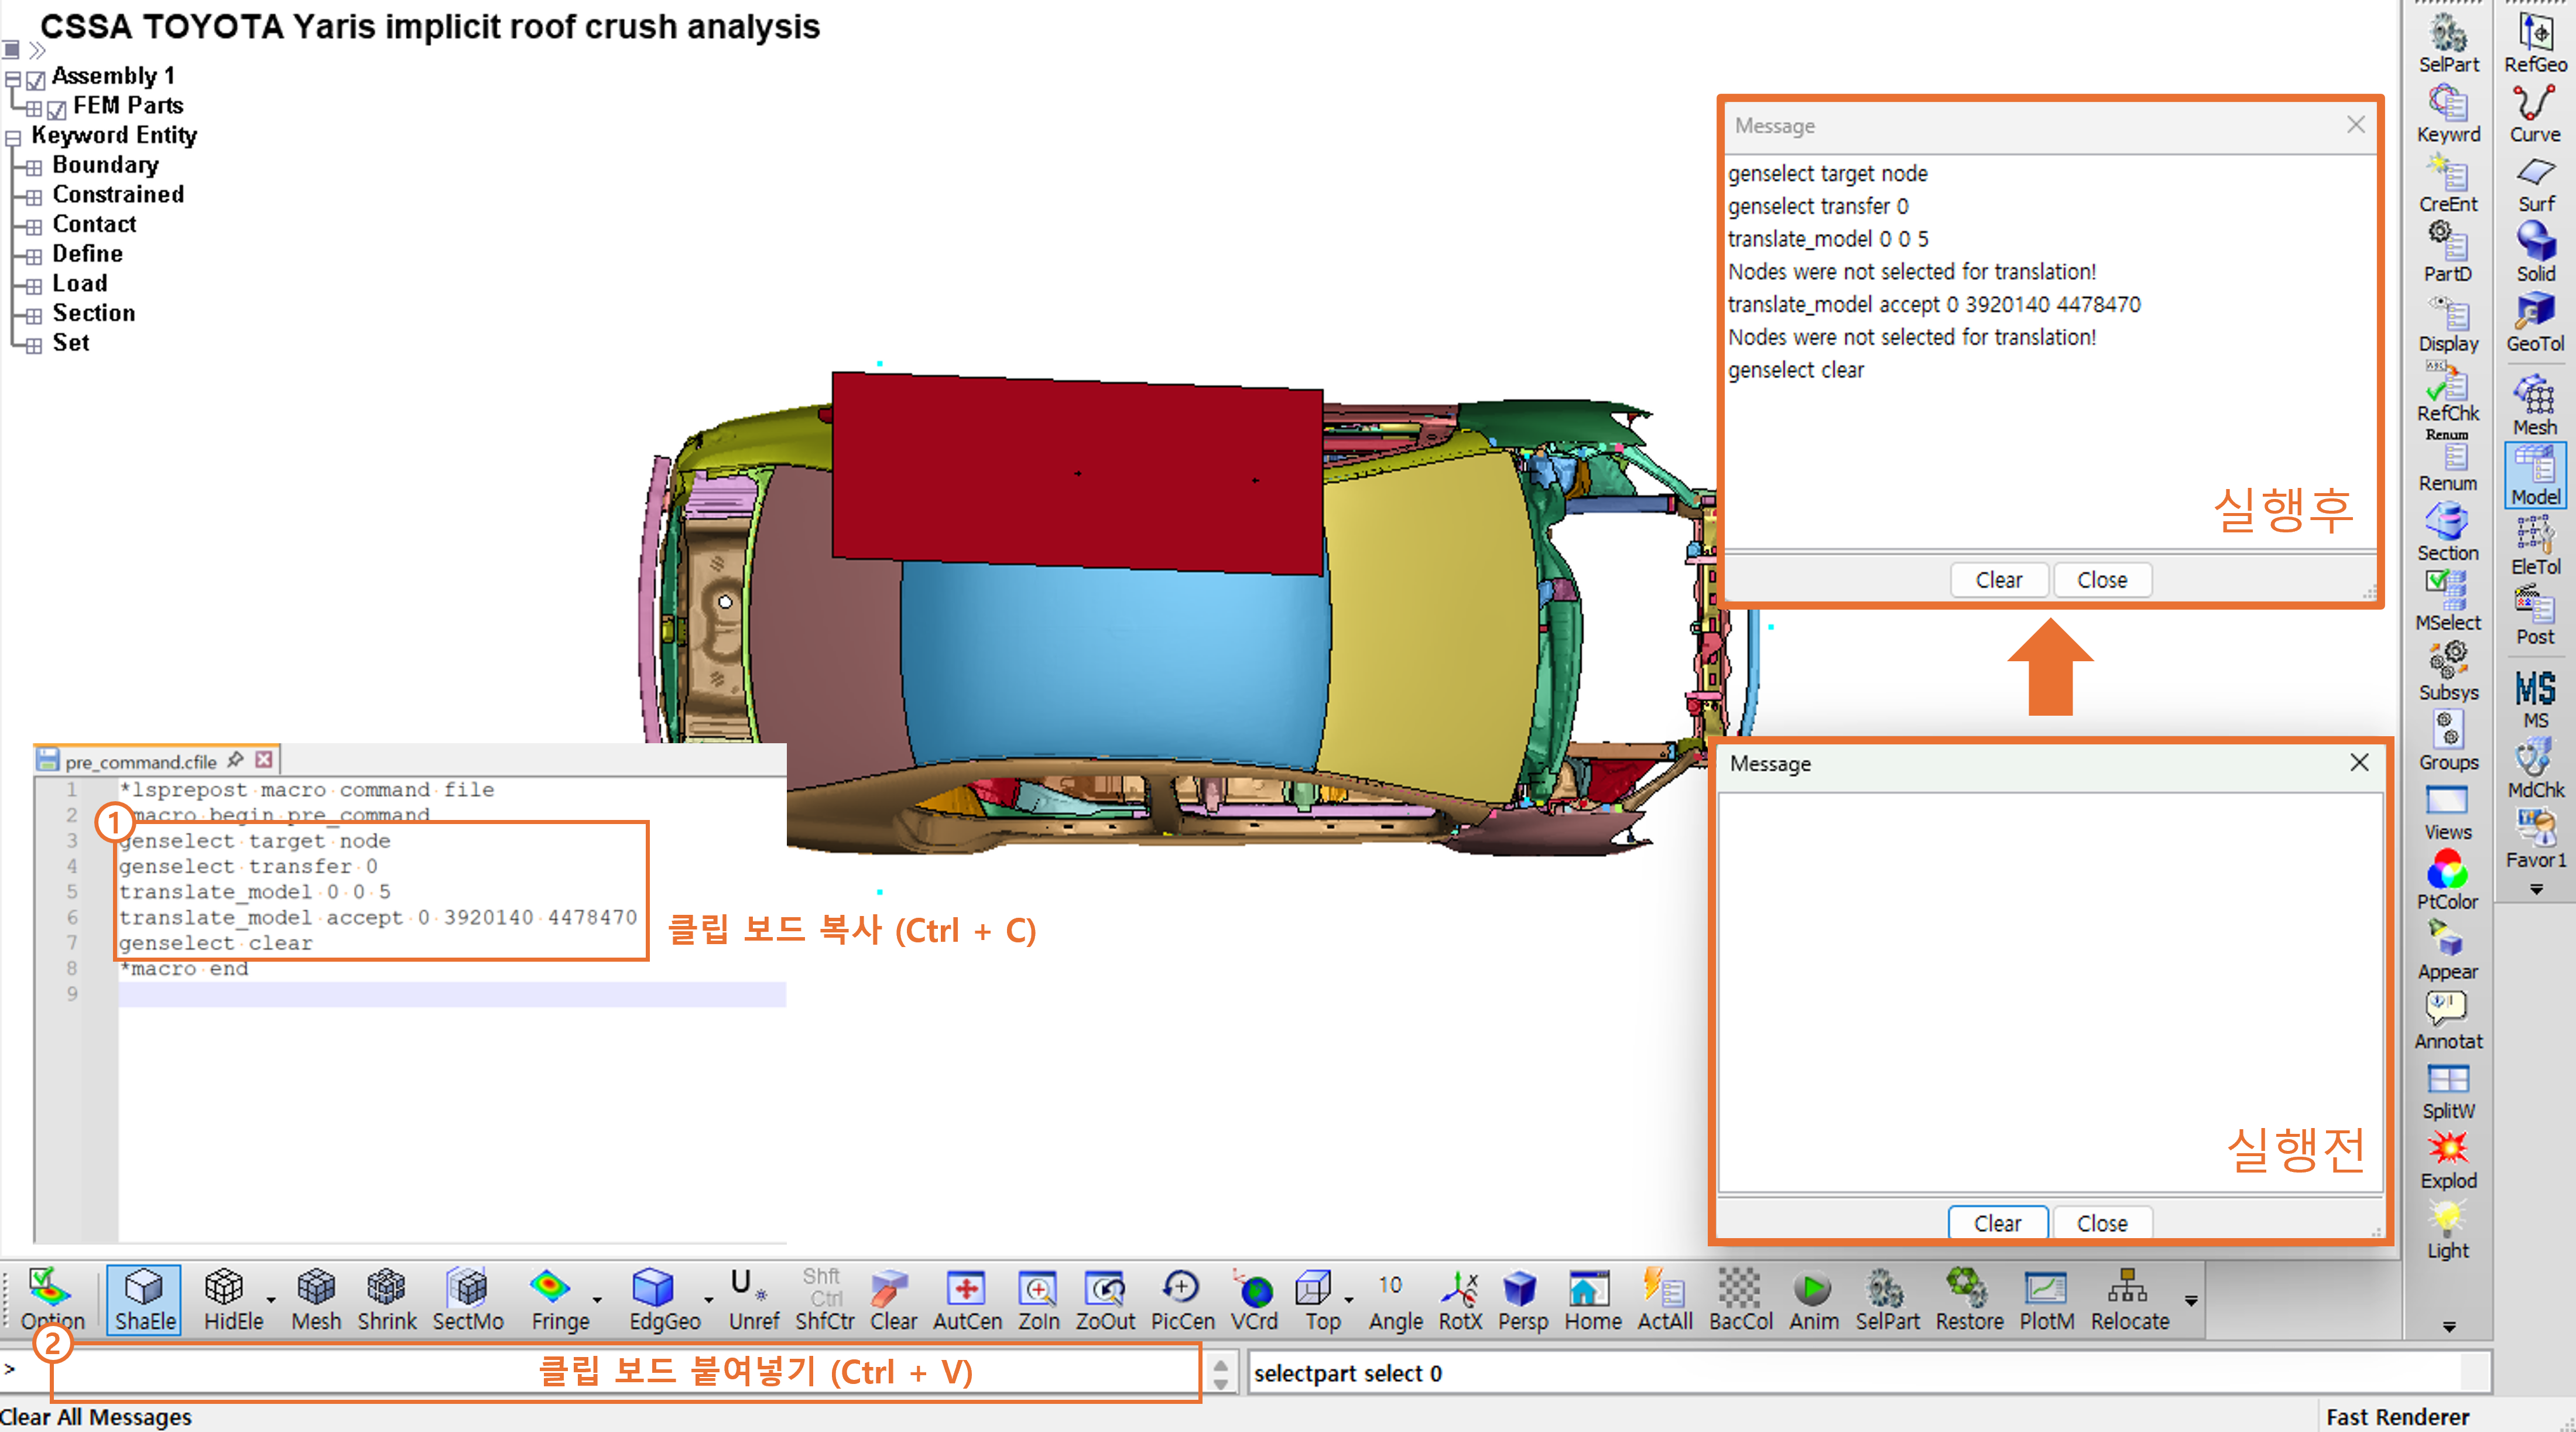Uncheck the FEM Parts checkbox
The image size is (2576, 1432).
click(x=57, y=109)
